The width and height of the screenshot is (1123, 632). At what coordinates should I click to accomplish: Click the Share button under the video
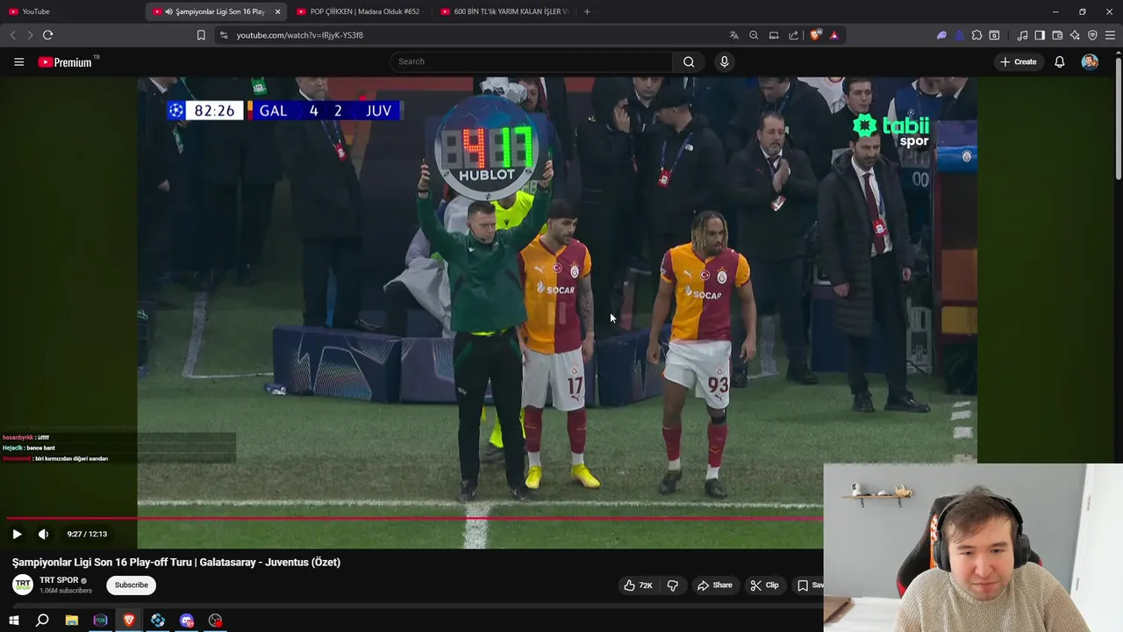714,585
